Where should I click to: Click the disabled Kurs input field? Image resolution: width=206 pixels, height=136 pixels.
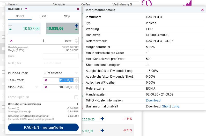pos(61,56)
